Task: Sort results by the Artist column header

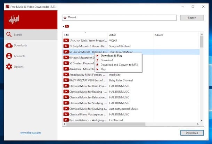Action: click(x=112, y=35)
